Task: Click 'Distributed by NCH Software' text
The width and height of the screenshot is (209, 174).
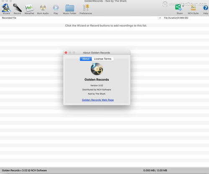Action: [97, 90]
